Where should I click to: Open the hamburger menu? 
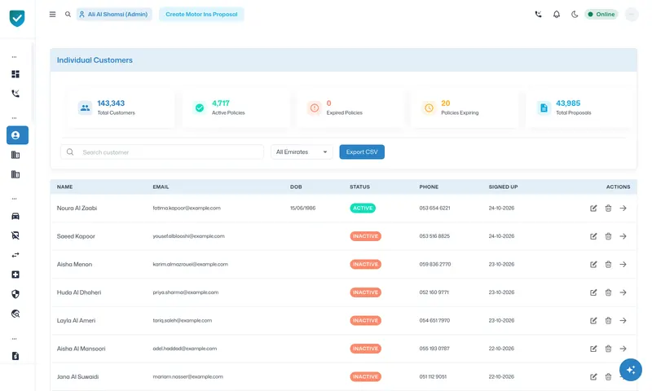52,14
